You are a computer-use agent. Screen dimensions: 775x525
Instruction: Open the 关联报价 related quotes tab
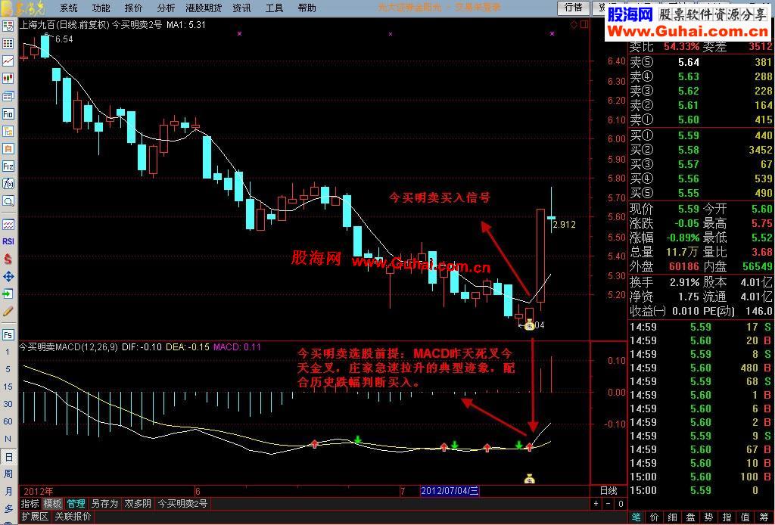pyautogui.click(x=73, y=517)
